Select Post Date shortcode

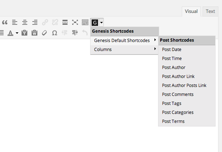tap(187, 50)
